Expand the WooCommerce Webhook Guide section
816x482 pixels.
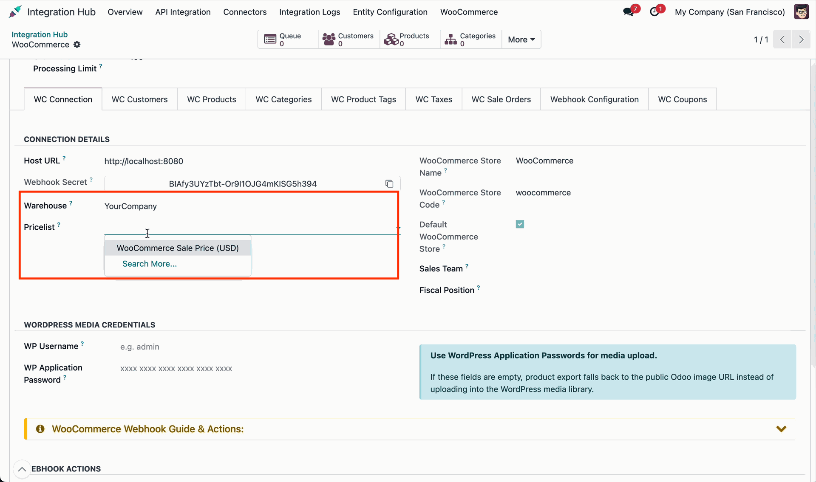click(781, 429)
